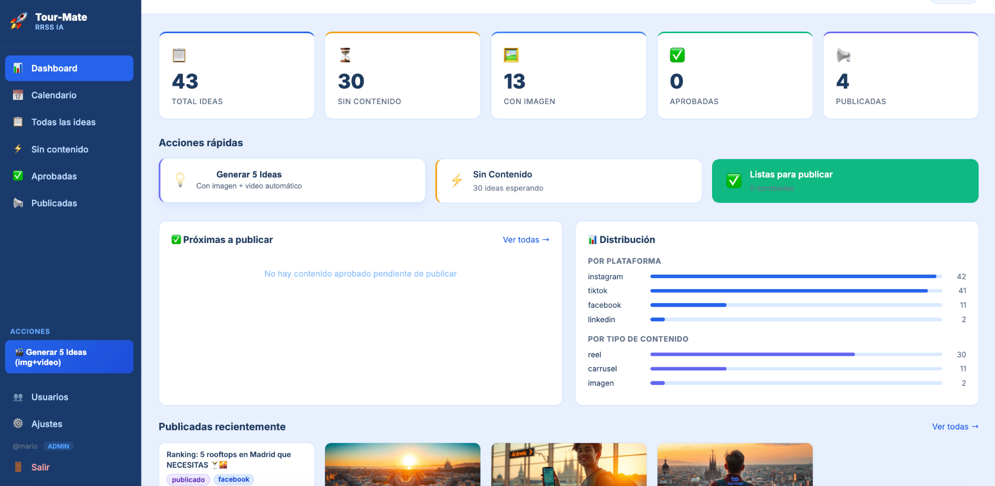Screen dimensions: 995x486
Task: Click the Dashboard bar chart icon
Action: point(18,68)
